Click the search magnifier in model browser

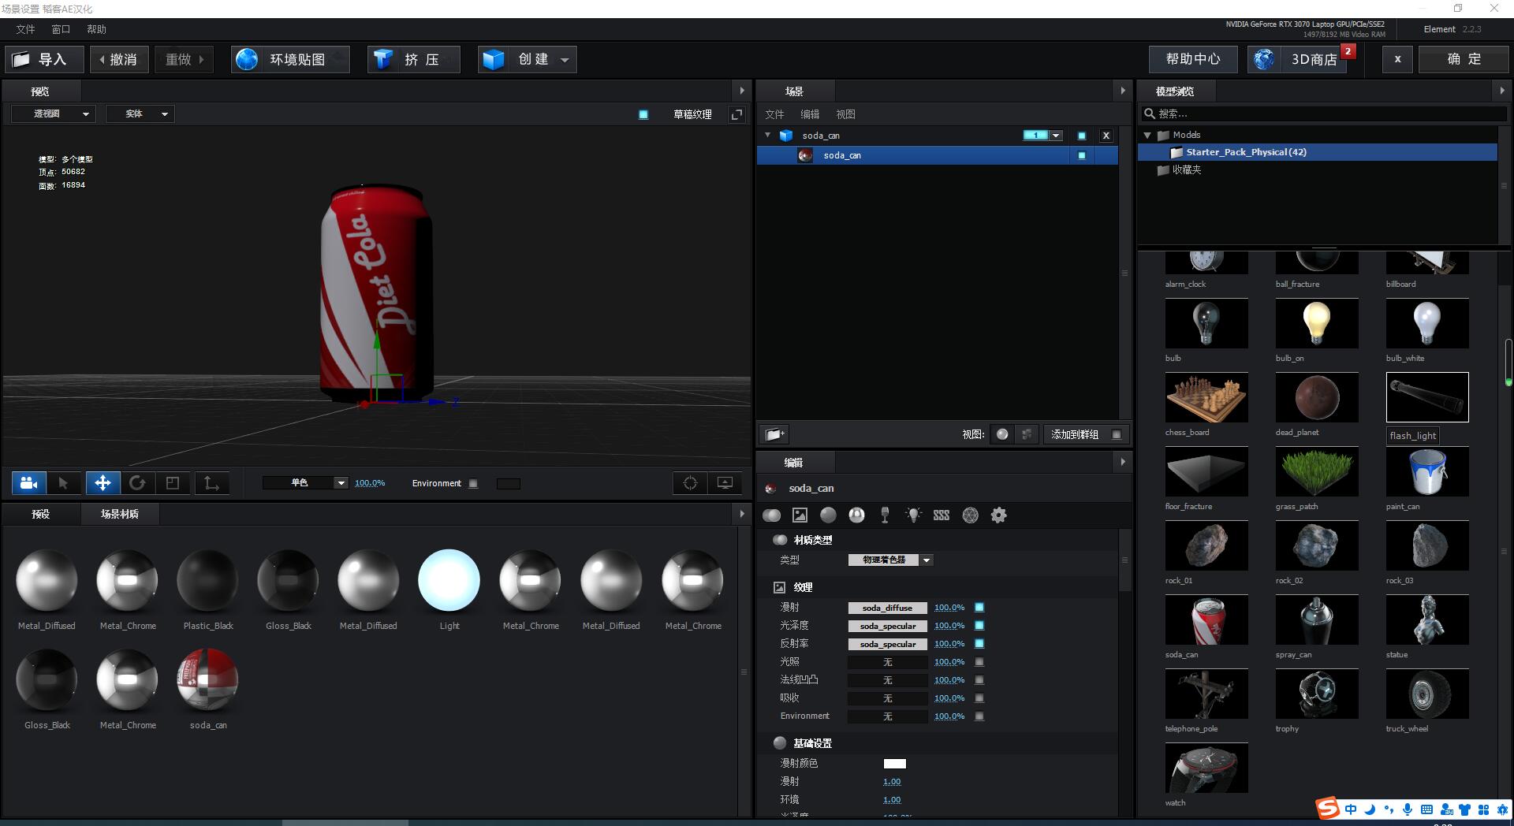click(x=1150, y=114)
